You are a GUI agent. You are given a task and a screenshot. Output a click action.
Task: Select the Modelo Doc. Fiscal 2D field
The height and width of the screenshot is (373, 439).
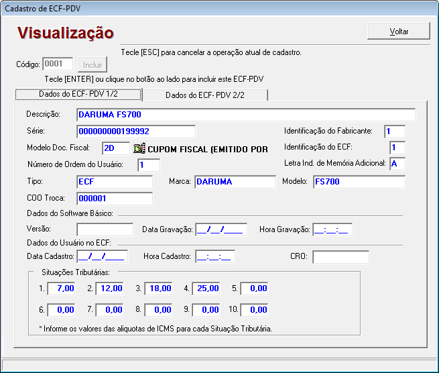(116, 148)
